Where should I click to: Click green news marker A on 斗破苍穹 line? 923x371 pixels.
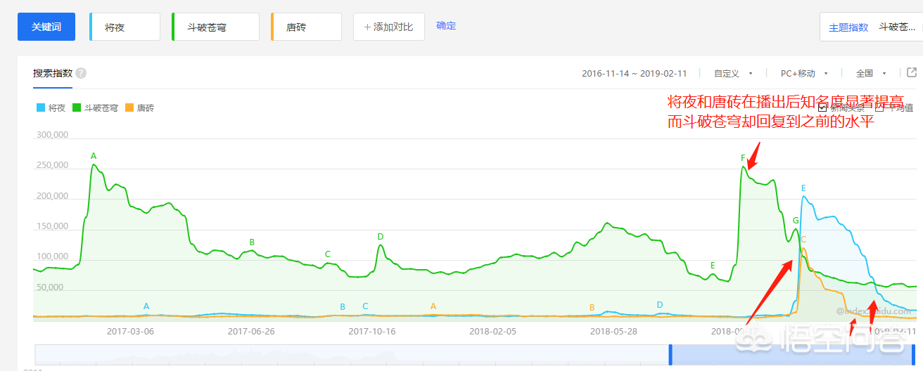(94, 155)
